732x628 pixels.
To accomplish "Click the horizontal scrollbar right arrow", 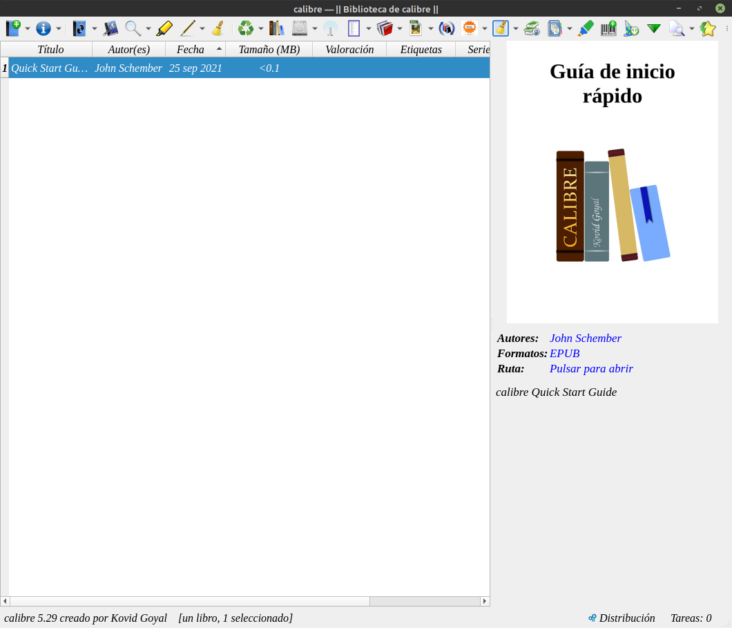I will tap(485, 601).
